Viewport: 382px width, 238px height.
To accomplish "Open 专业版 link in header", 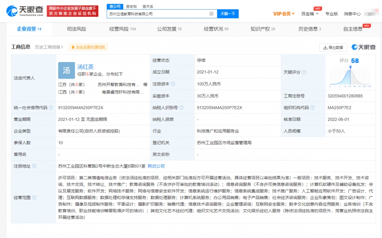I will (x=332, y=14).
